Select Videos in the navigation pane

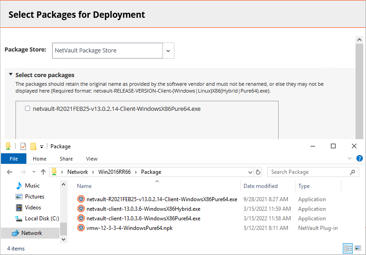pyautogui.click(x=33, y=208)
